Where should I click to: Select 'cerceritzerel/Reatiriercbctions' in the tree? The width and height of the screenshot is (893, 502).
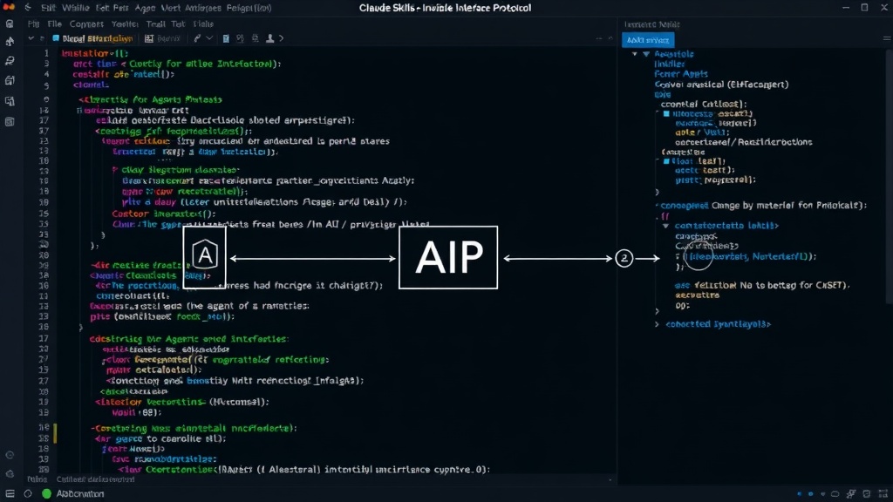tap(744, 142)
